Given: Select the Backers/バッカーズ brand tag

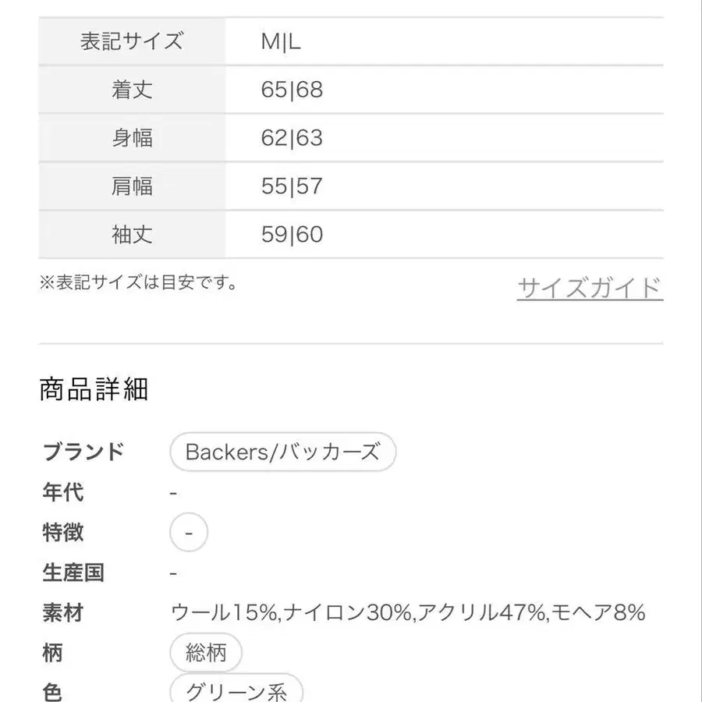Looking at the screenshot, I should click(x=283, y=452).
